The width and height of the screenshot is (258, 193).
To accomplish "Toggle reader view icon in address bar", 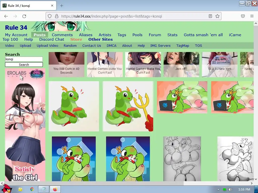I will pos(210,16).
